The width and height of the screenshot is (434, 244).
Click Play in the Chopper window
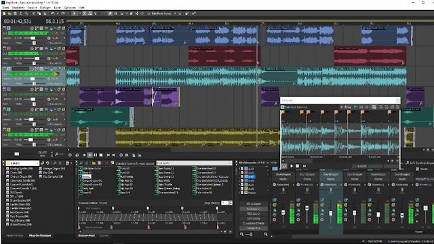pos(292,166)
